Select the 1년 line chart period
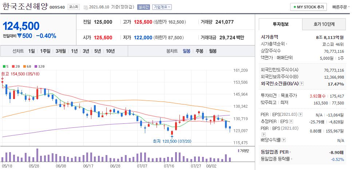Viewport: 352px width, 170px height. 74,51
